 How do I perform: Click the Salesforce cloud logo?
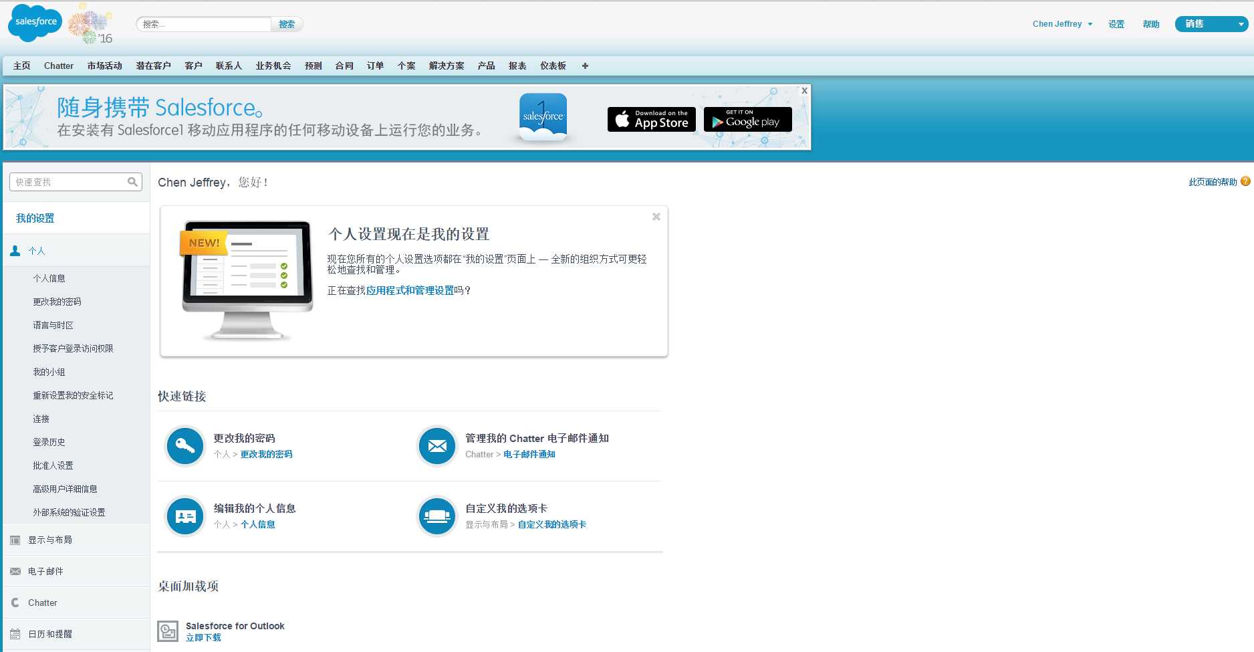(x=35, y=23)
